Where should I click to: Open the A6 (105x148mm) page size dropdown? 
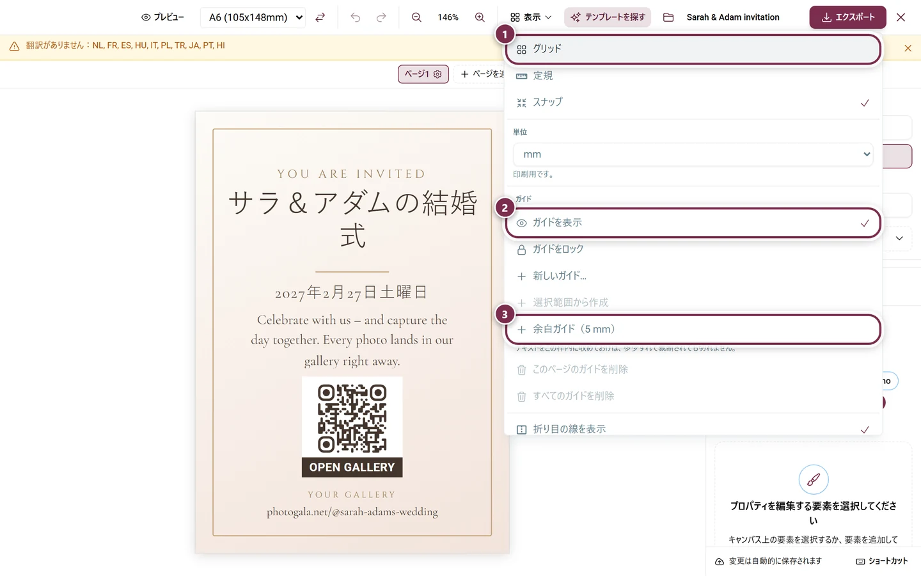coord(253,17)
